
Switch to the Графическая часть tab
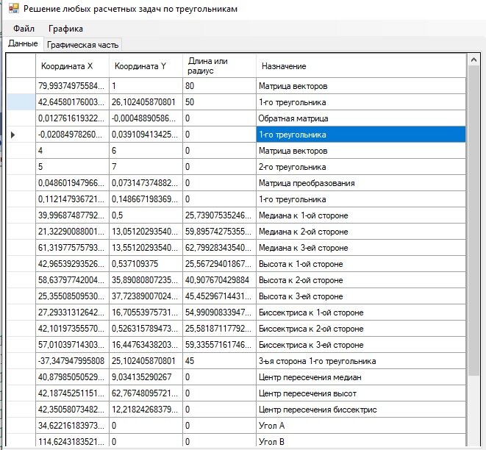point(82,45)
